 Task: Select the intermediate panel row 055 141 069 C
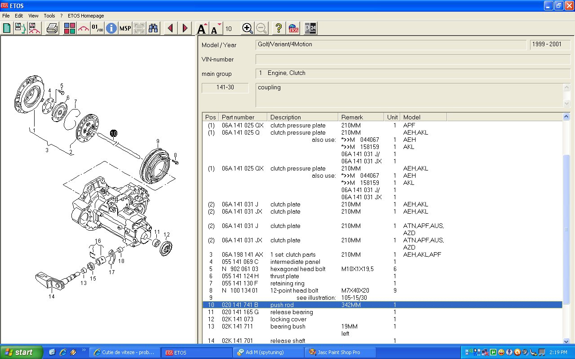click(x=382, y=262)
